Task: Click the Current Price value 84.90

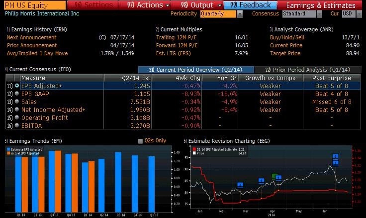Action: pos(353,45)
